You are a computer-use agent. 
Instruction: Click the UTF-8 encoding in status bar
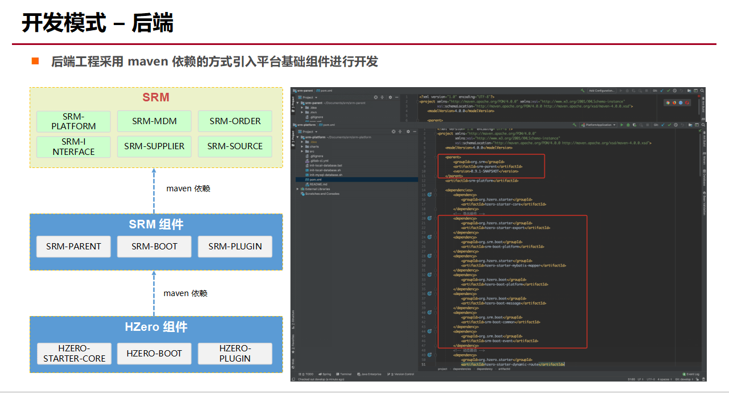coord(650,379)
